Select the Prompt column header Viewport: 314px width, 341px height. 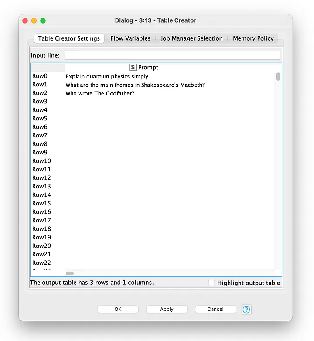148,68
